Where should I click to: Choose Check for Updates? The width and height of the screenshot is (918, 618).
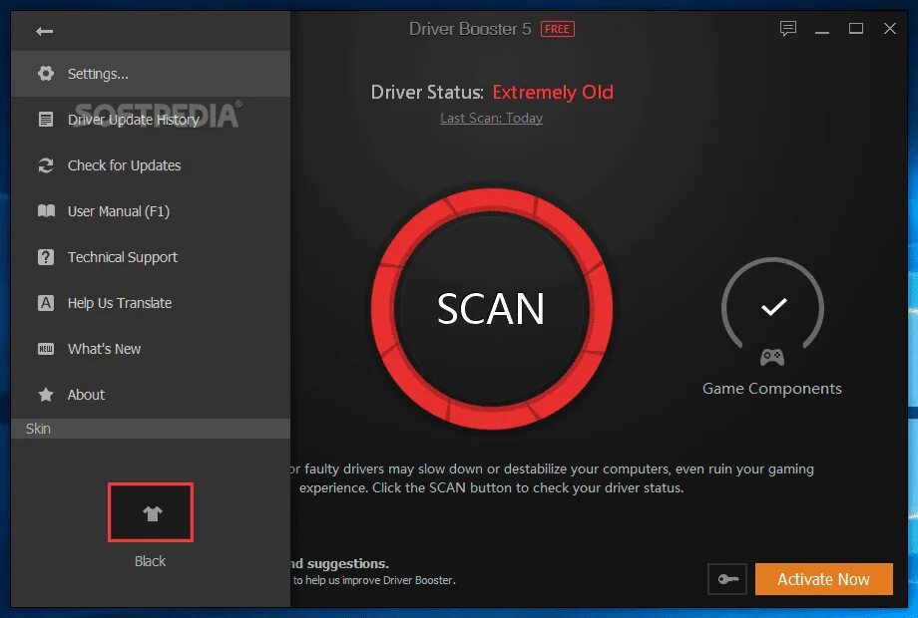click(151, 165)
